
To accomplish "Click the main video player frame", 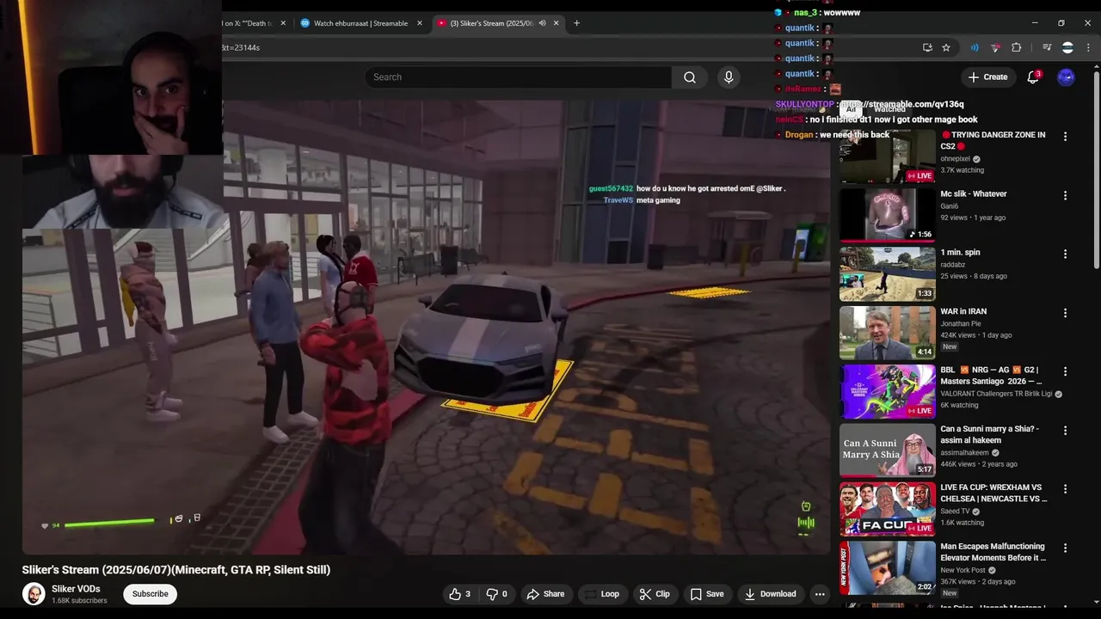I will (426, 327).
